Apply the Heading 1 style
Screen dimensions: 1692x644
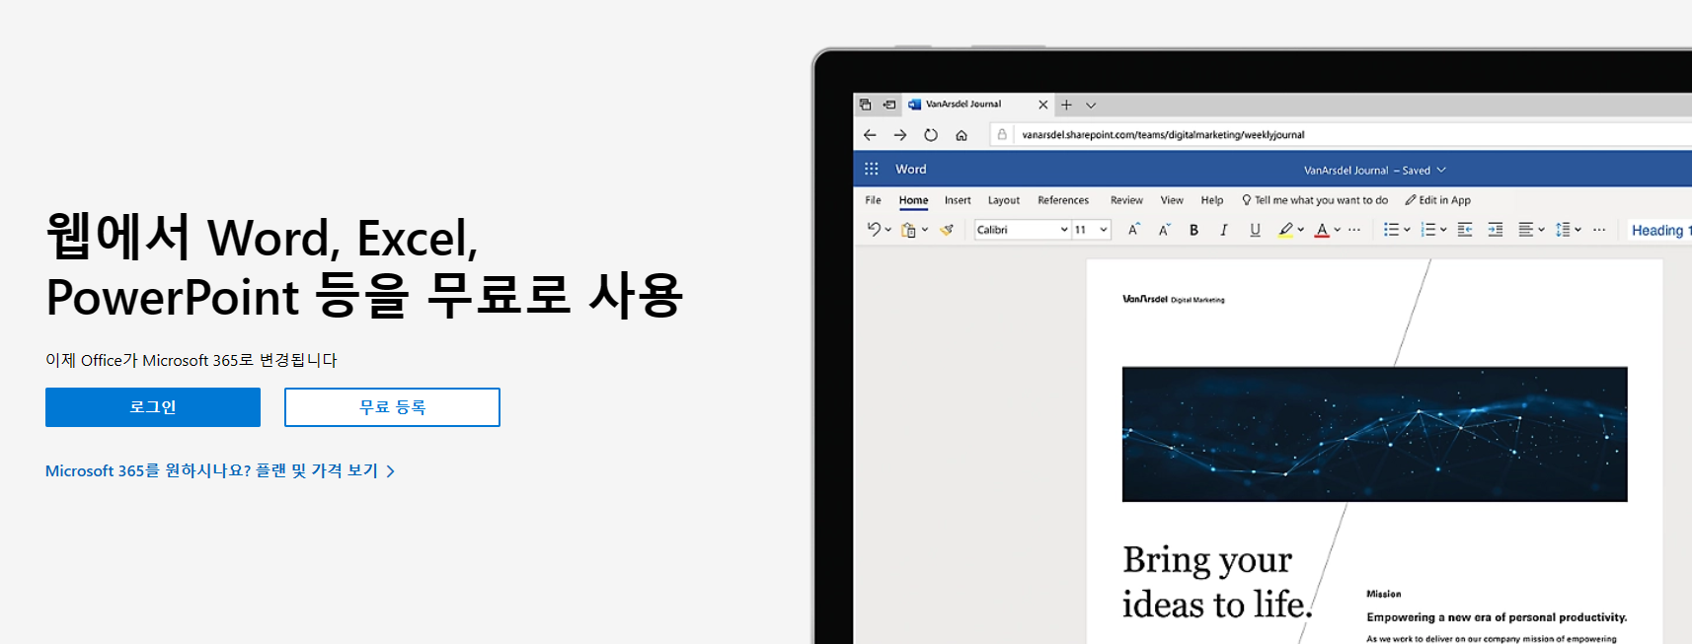(1661, 230)
